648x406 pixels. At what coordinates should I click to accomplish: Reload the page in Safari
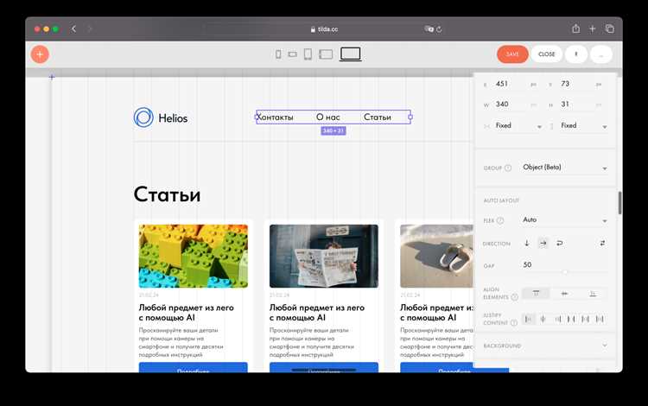(x=439, y=29)
